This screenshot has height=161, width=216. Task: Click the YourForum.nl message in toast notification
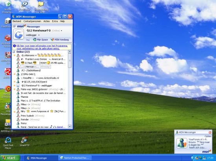point(199,143)
